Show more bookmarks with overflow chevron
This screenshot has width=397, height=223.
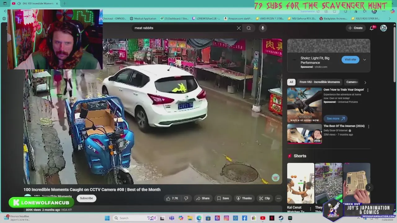[x=390, y=19]
